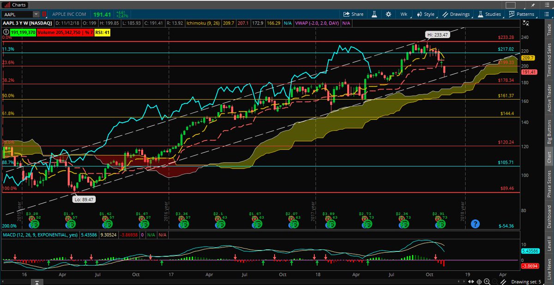Open the Style menu
Viewport: 554px width, 285px height.
425,14
